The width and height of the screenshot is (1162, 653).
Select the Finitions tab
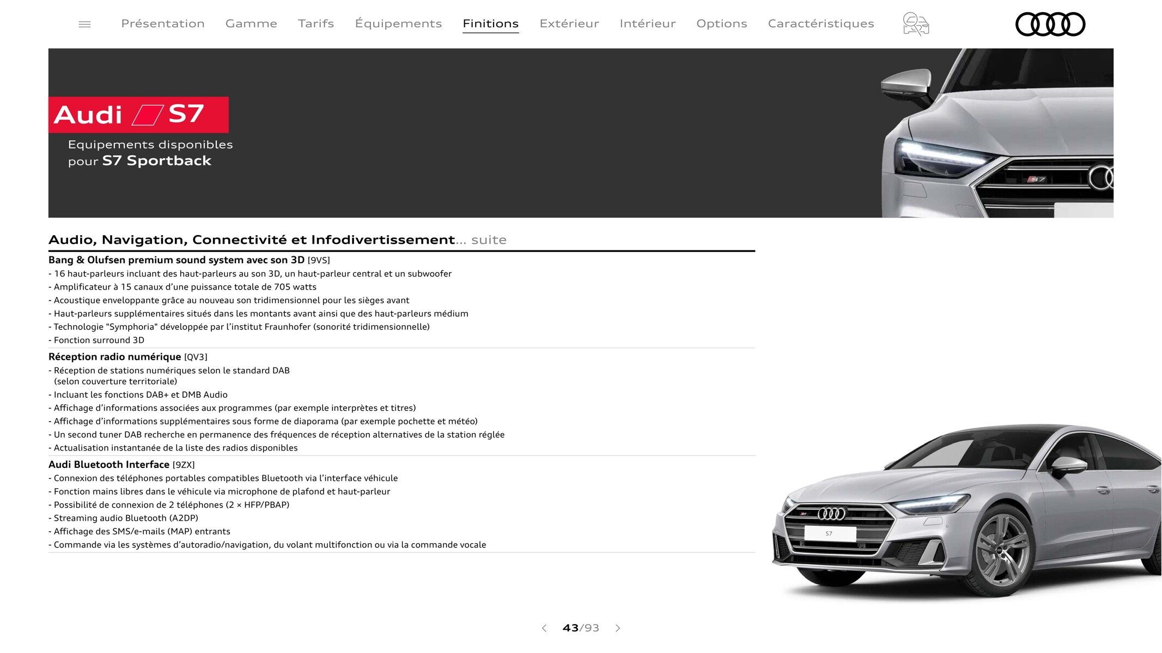(490, 23)
